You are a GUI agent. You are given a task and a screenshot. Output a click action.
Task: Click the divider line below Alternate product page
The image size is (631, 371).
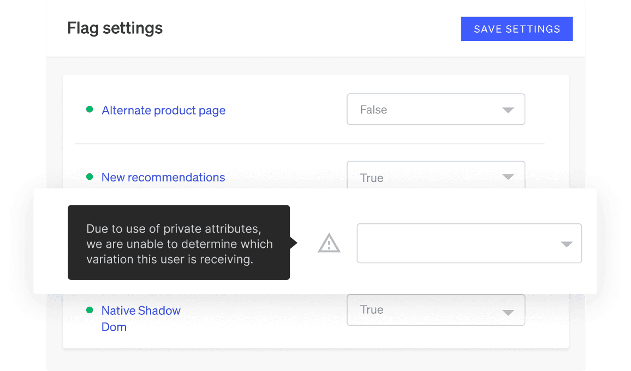pyautogui.click(x=309, y=144)
